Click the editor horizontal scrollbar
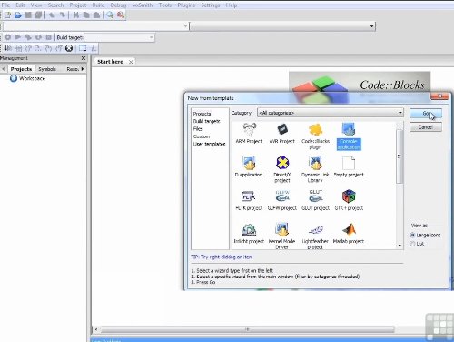Screen dimensions: 454x342 click(x=247, y=329)
